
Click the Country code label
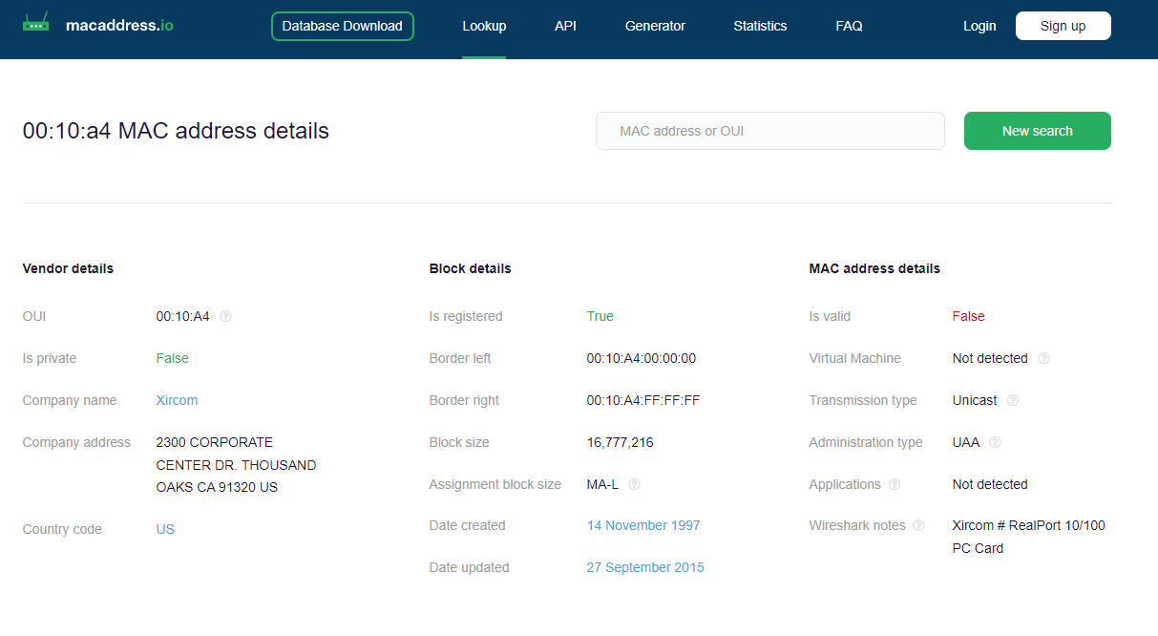[62, 529]
